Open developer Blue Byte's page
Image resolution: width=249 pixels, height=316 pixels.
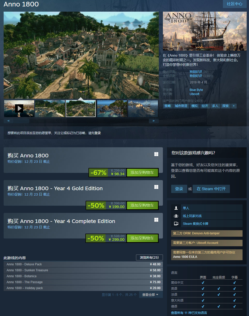point(196,90)
